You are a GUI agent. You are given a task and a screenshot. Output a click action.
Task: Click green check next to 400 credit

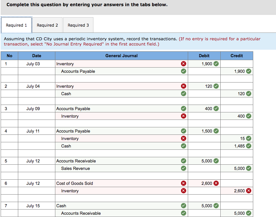click(x=249, y=116)
